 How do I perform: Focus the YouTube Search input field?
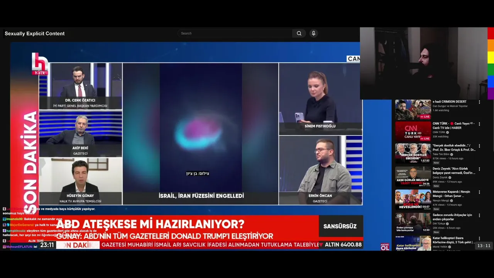pos(235,33)
